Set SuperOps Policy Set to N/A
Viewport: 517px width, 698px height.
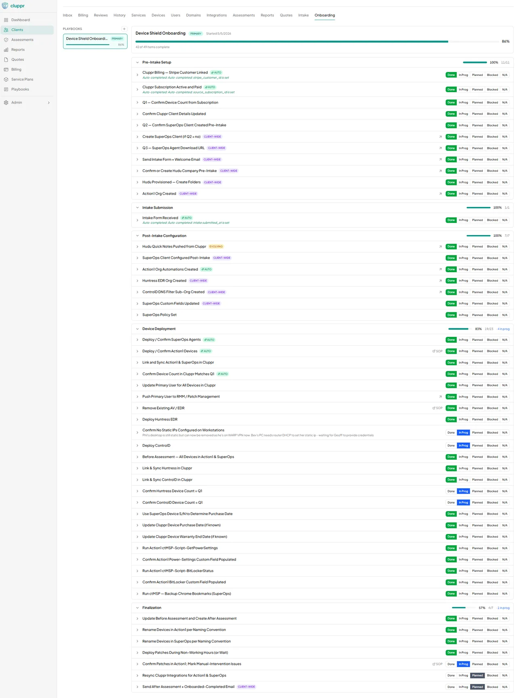point(504,315)
